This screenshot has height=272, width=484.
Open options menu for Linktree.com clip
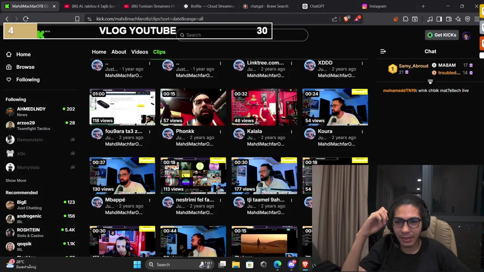point(291,63)
